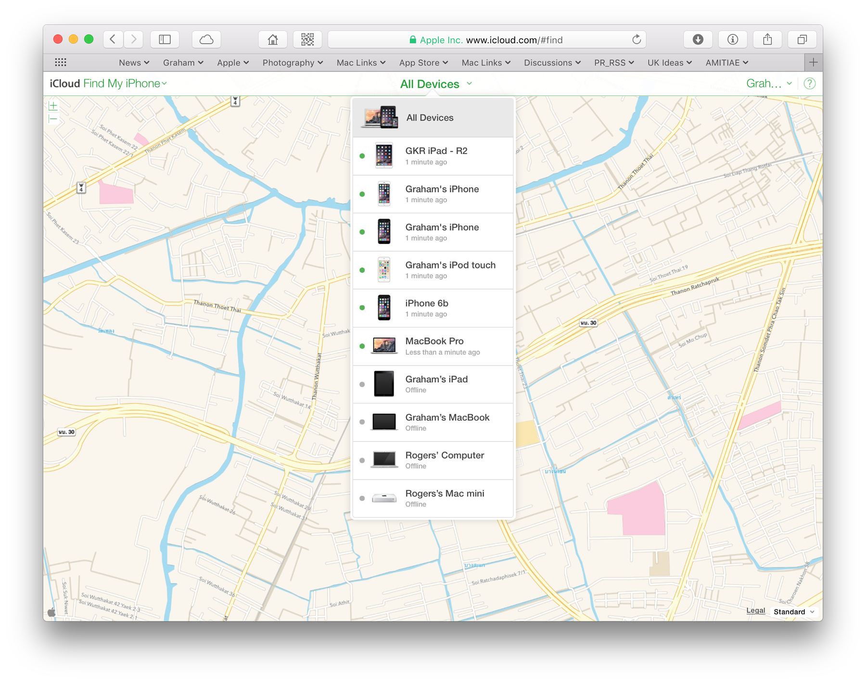This screenshot has width=866, height=683.
Task: Select Graham's iPod touch device
Action: tap(433, 270)
